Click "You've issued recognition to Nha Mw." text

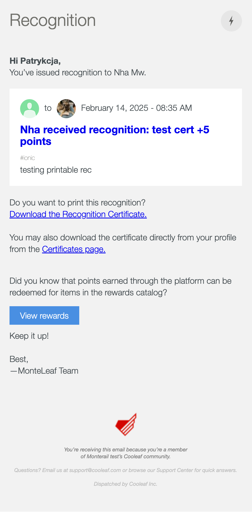(78, 72)
